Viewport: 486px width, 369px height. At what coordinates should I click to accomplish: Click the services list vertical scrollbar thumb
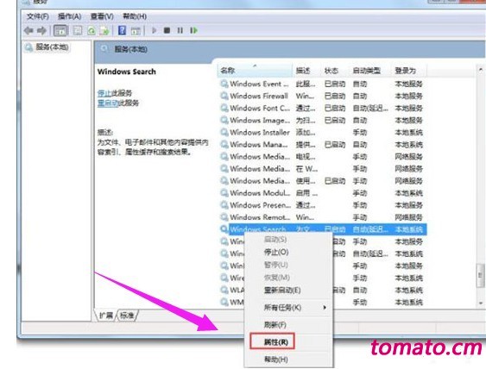point(480,275)
